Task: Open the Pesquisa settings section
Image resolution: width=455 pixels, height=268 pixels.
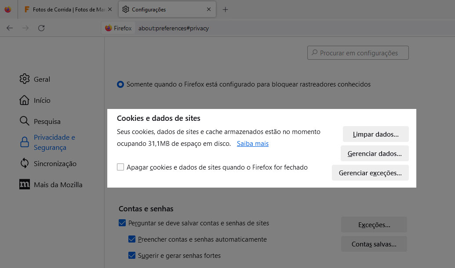Action: [47, 122]
